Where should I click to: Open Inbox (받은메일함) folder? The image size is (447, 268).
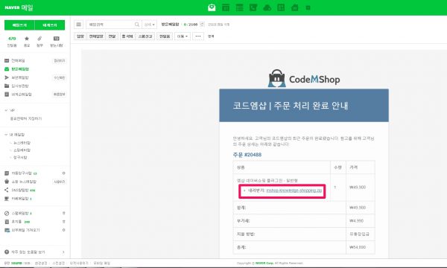tap(20, 69)
